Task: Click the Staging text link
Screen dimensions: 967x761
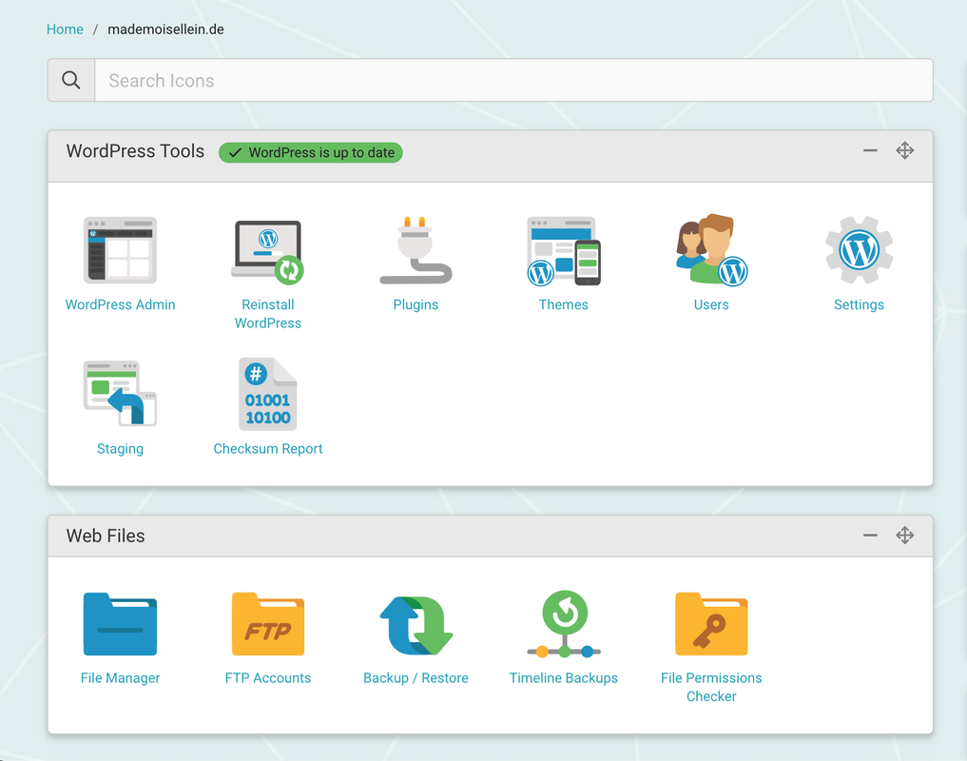Action: (x=120, y=449)
